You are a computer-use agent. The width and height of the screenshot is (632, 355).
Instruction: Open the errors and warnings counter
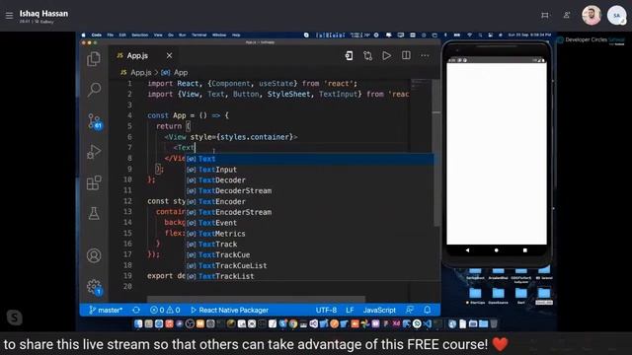point(165,310)
